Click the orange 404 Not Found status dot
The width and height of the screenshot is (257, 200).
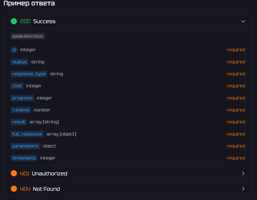pyautogui.click(x=14, y=189)
